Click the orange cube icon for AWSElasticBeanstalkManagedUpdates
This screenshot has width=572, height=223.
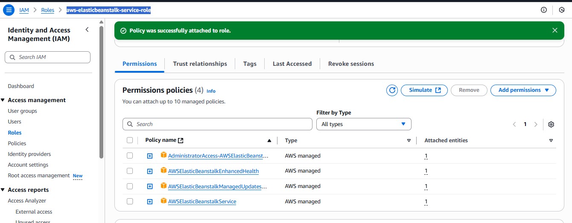(x=163, y=186)
